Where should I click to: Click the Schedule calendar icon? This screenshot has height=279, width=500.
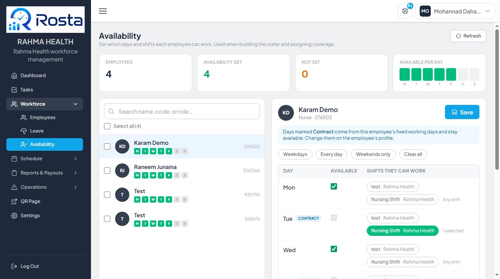point(14,159)
